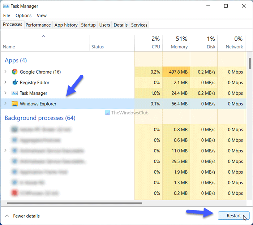Sort processes by Disk column
Viewport: 253px width, 225px height.
203,43
